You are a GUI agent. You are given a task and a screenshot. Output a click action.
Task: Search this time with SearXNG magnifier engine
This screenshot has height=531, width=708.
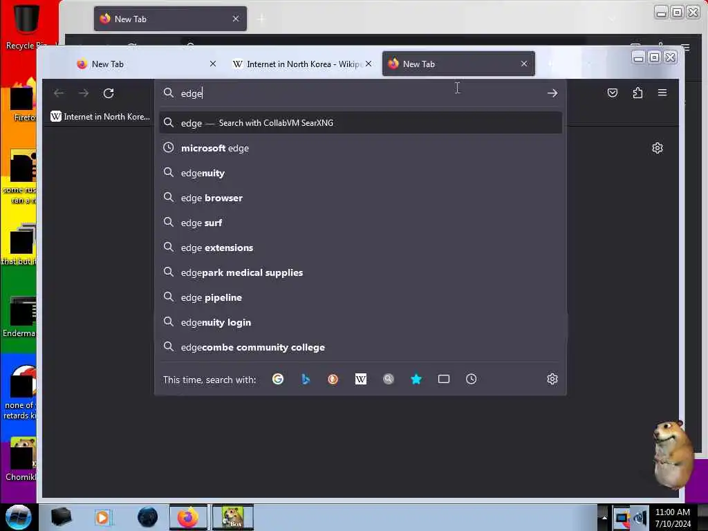(x=389, y=380)
